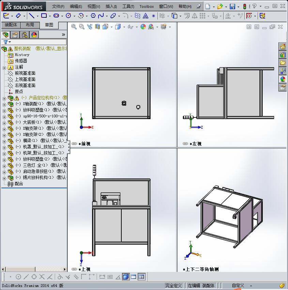
Task: Select the Polygon tool
Action: pos(93,16)
